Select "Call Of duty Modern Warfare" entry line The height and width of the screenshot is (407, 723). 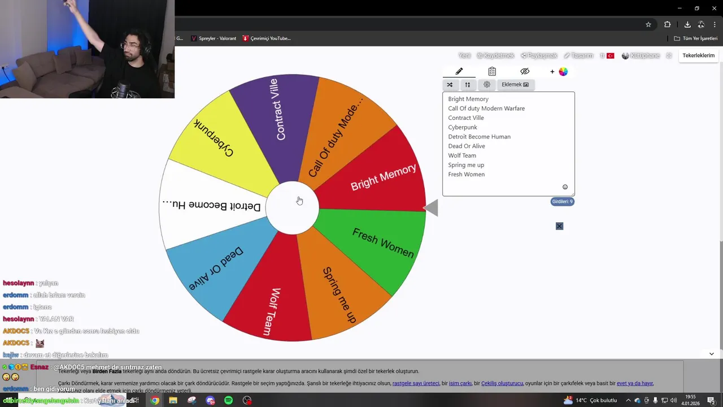coord(486,109)
